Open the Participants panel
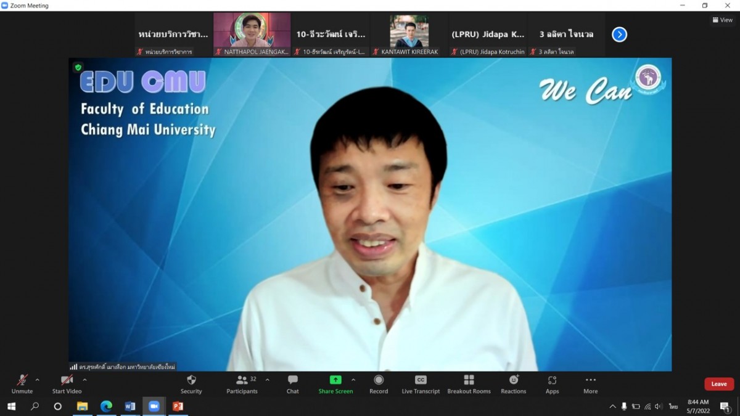Image resolution: width=740 pixels, height=416 pixels. [x=242, y=384]
